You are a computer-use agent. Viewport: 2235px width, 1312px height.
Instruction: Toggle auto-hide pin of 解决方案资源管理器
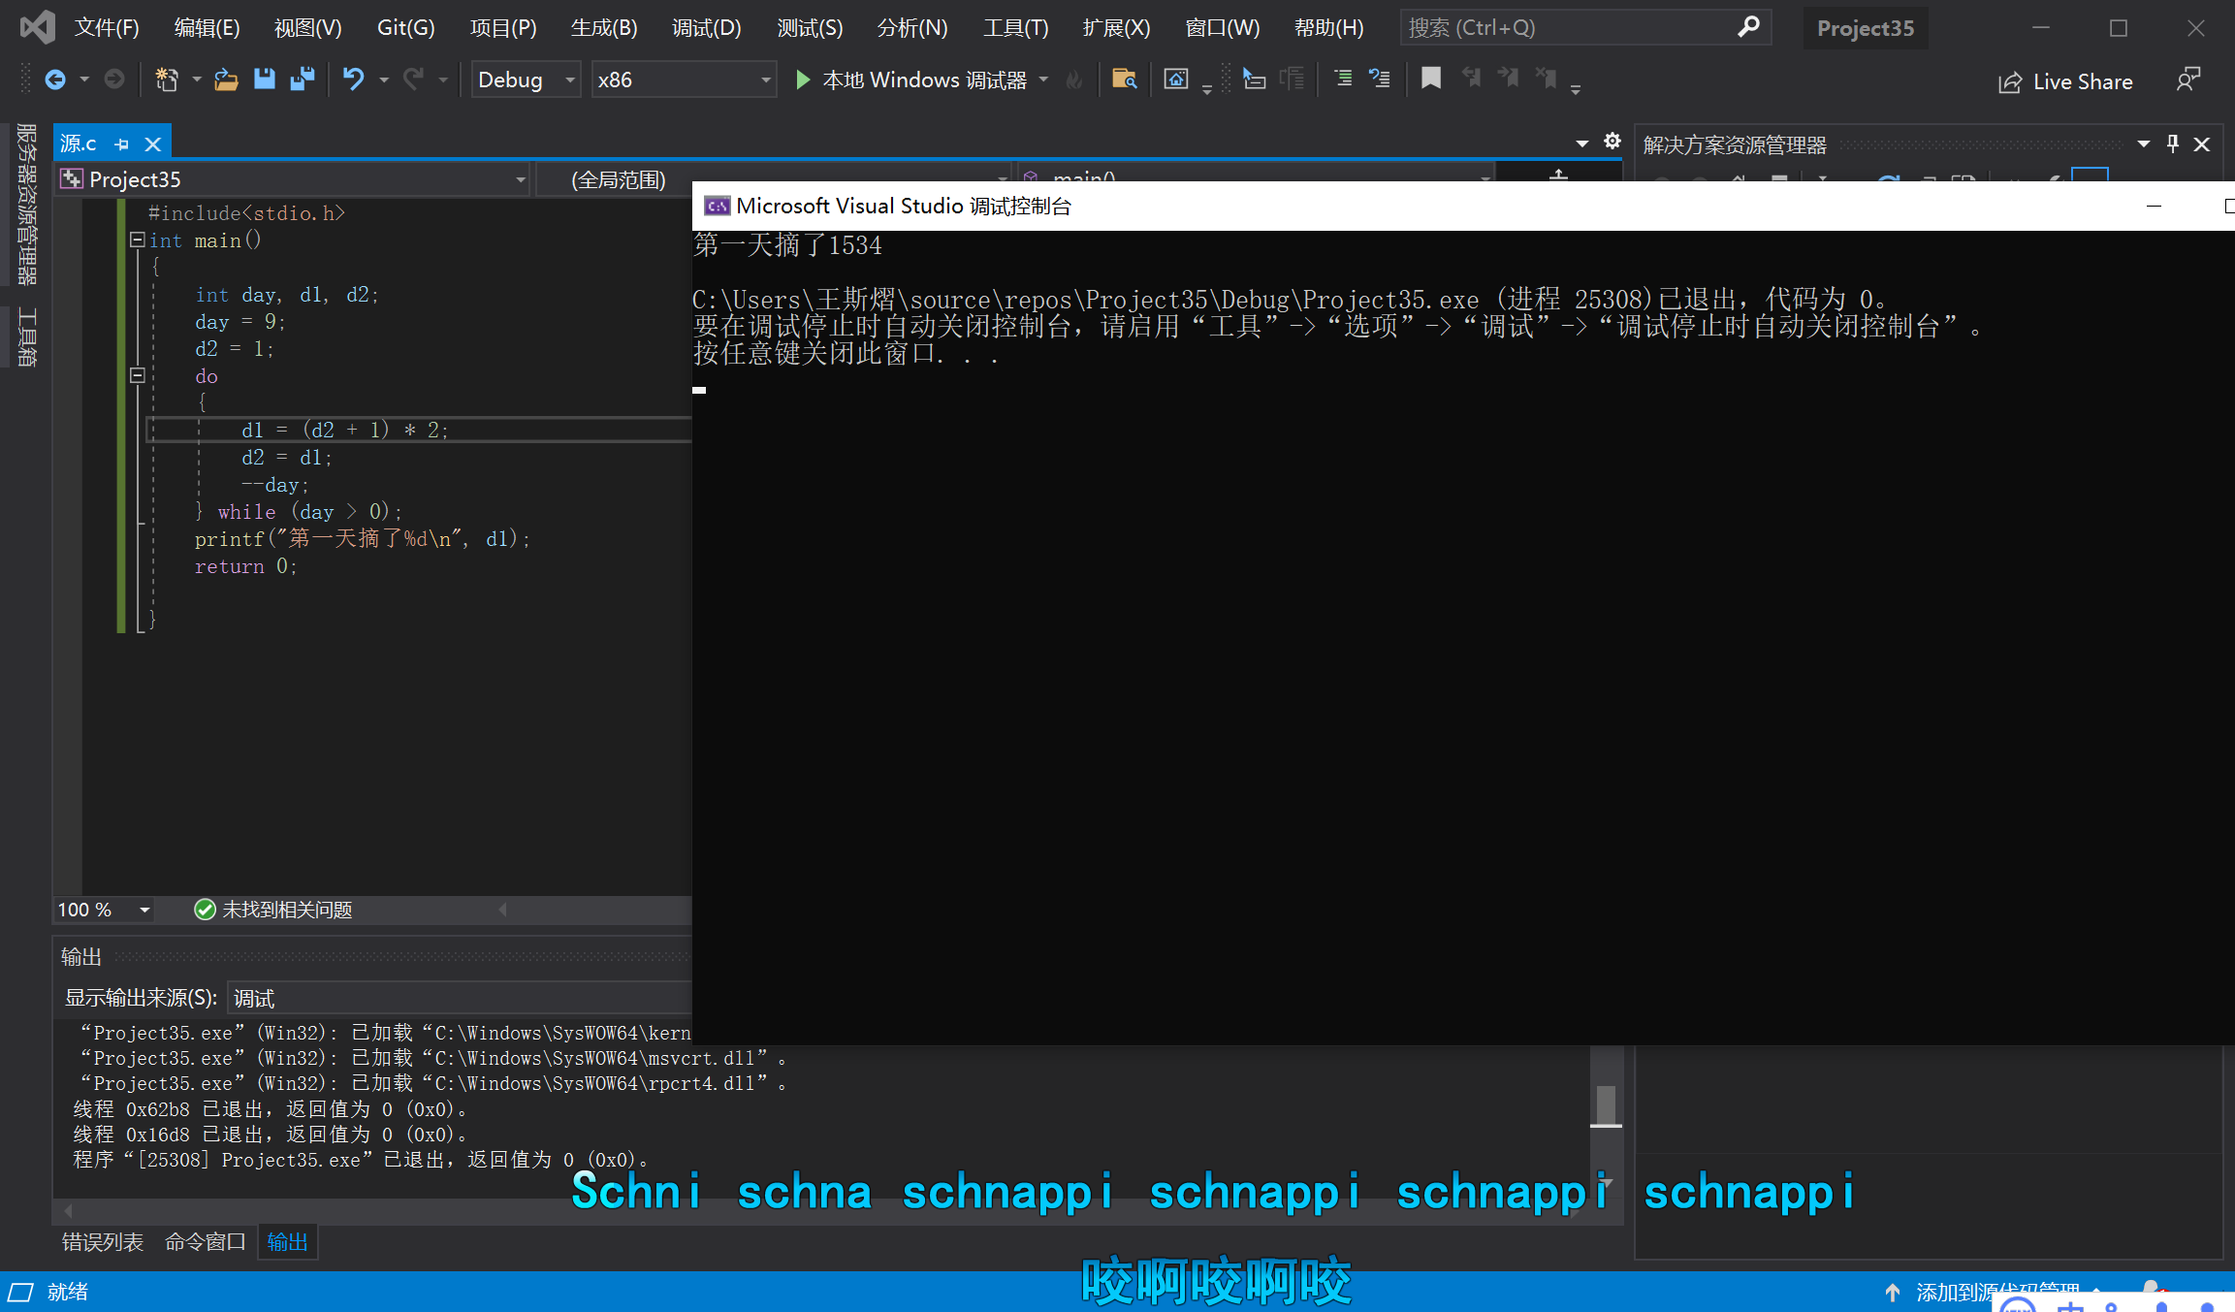2173,144
